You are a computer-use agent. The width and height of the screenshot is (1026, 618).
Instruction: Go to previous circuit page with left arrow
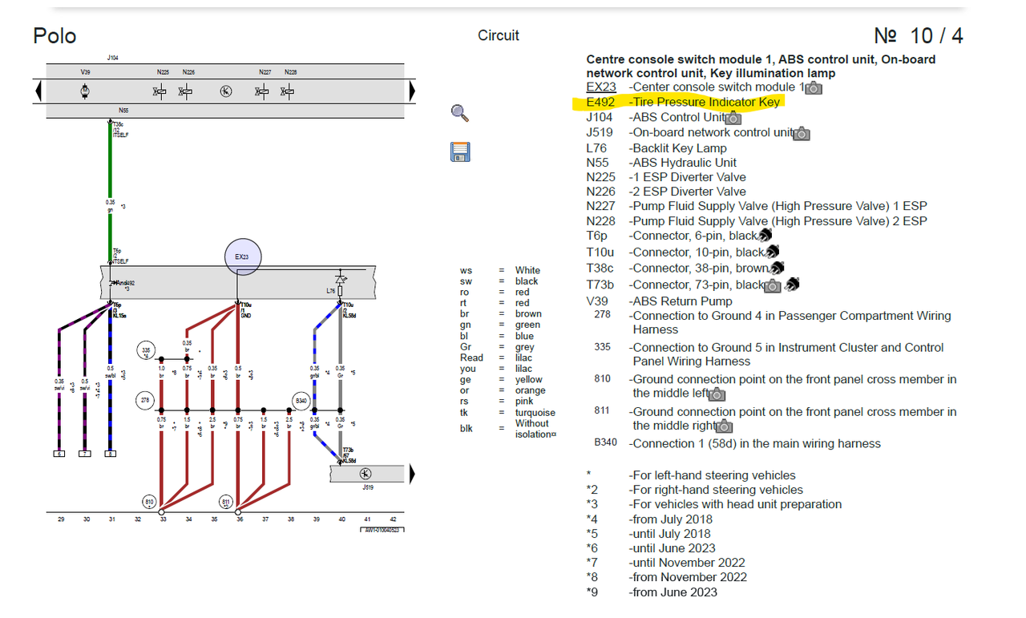[38, 91]
